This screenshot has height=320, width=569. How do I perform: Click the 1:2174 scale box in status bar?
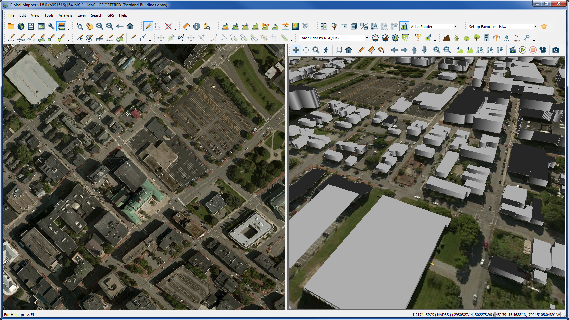(x=418, y=315)
